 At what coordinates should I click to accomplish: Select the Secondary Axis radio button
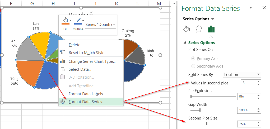(193, 66)
